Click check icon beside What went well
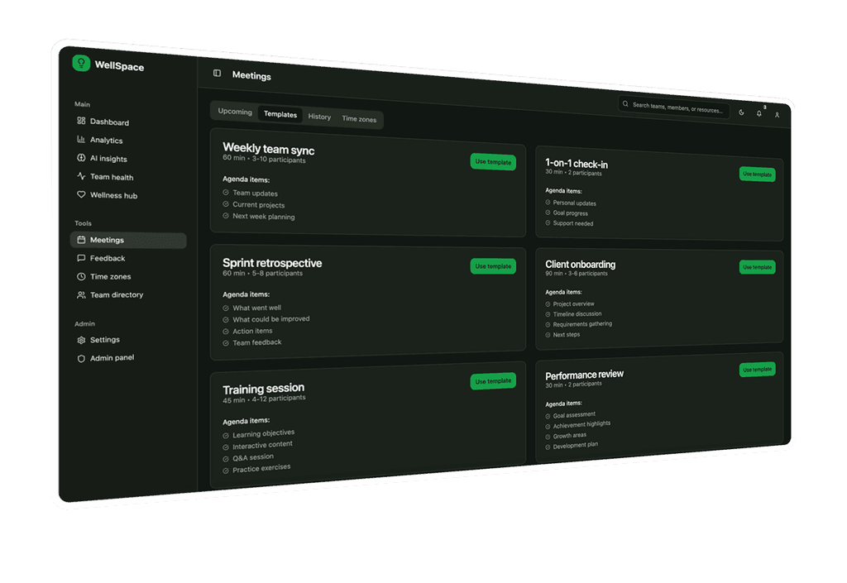 [226, 308]
